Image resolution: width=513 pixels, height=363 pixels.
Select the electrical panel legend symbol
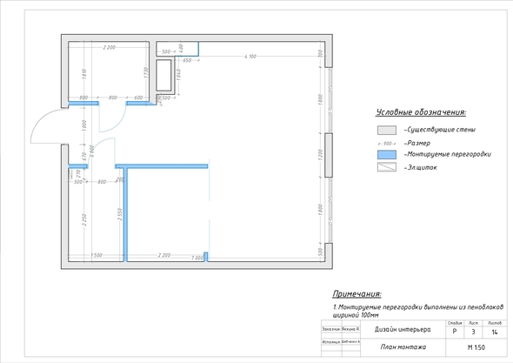point(387,167)
